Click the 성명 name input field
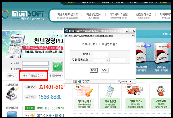This screenshot has width=173, height=118. point(100,54)
